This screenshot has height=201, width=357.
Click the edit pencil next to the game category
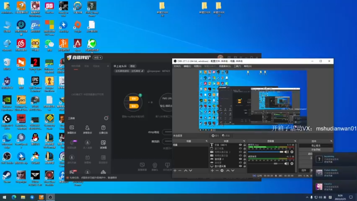click(142, 71)
